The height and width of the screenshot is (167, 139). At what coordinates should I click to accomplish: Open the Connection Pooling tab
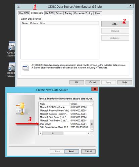pyautogui.click(x=83, y=13)
